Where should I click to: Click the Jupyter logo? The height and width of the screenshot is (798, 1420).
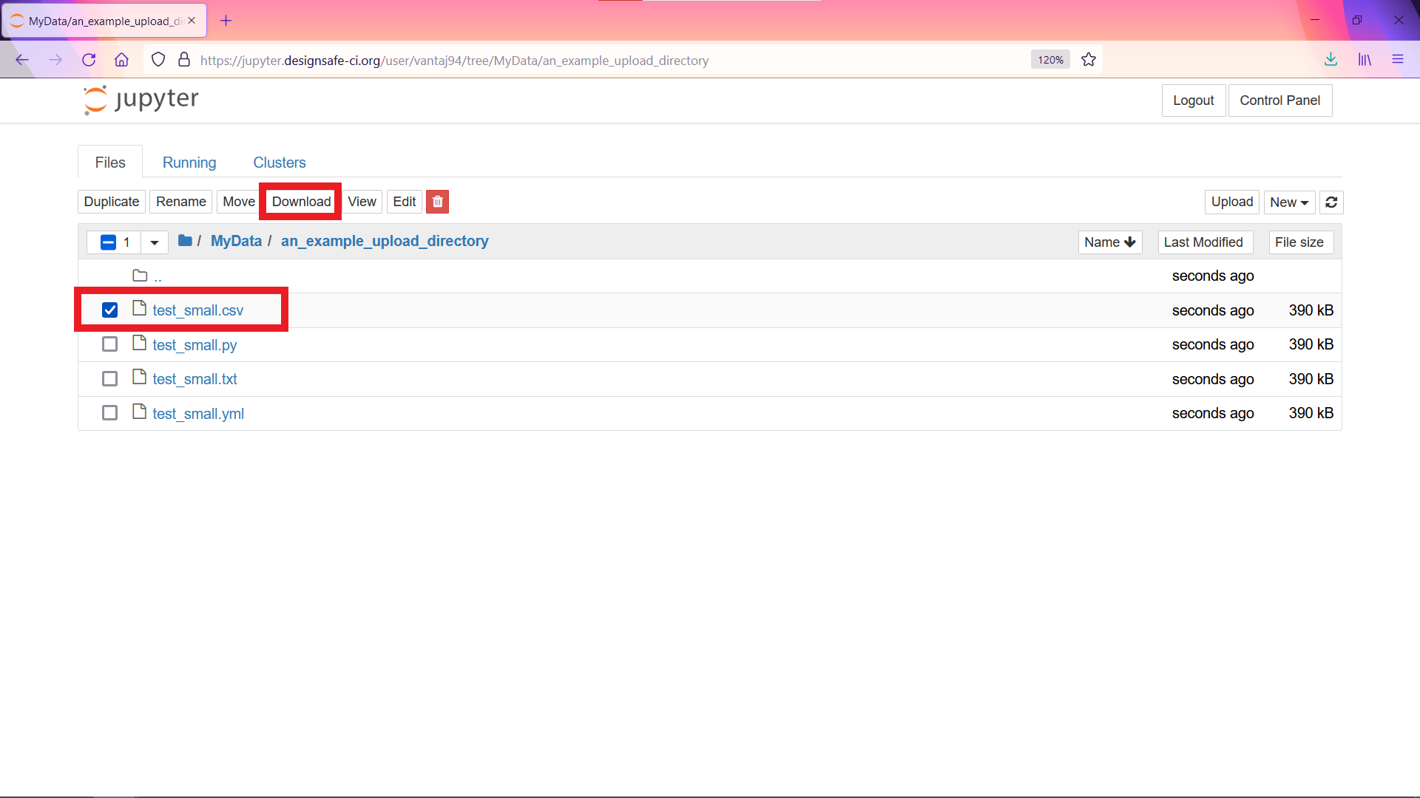tap(141, 100)
